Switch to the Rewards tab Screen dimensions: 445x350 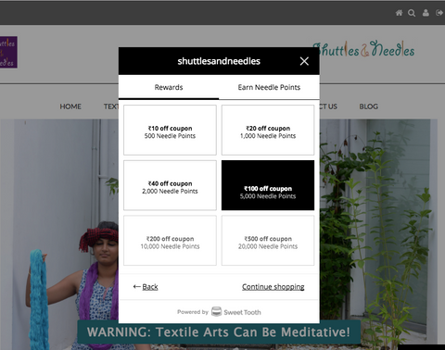169,87
